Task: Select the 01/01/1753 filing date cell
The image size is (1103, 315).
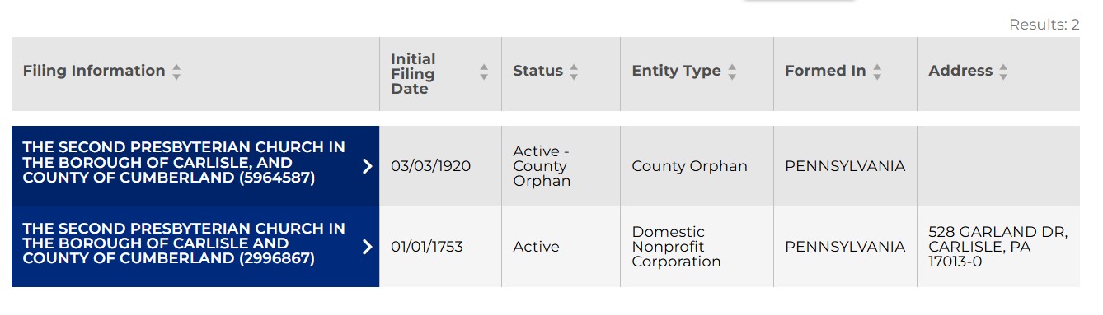Action: (427, 247)
